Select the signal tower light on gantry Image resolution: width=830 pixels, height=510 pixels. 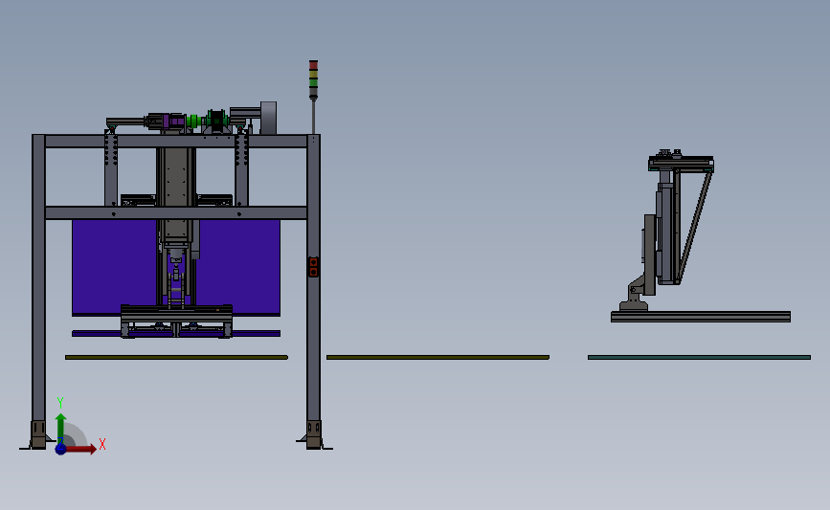313,79
